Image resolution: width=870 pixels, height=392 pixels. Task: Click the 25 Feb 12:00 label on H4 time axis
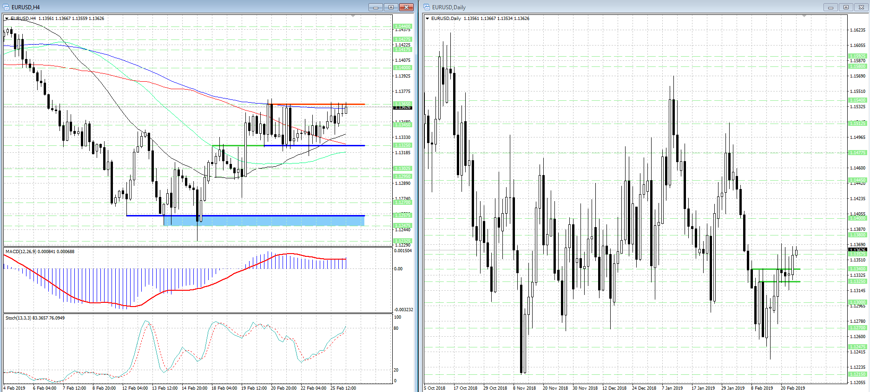[x=343, y=388]
